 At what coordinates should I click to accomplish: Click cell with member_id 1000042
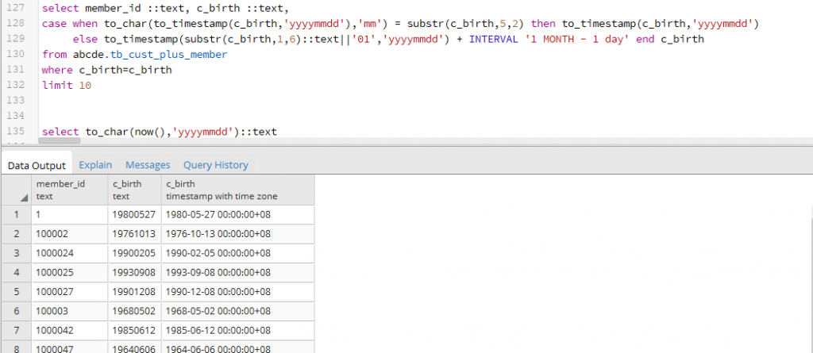click(x=70, y=330)
